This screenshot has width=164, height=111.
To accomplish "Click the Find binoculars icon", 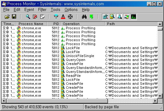I will click(84, 17).
